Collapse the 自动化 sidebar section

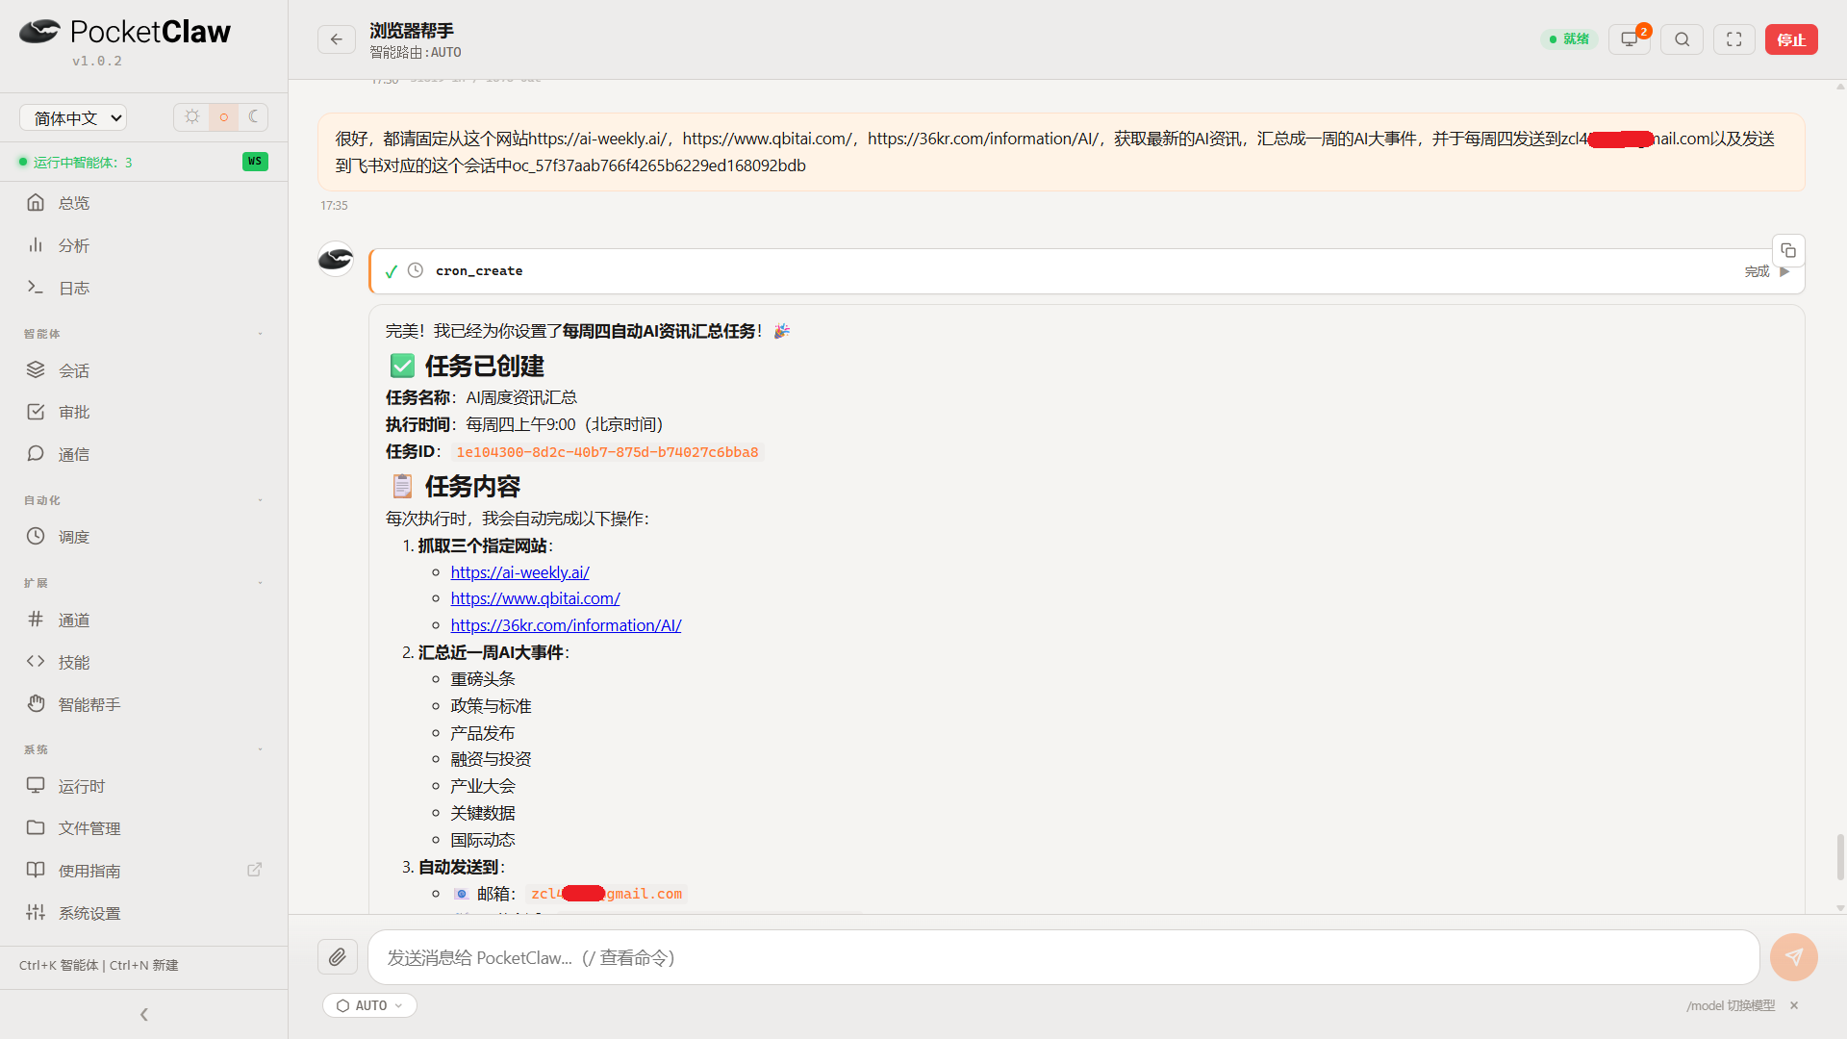[x=260, y=500]
